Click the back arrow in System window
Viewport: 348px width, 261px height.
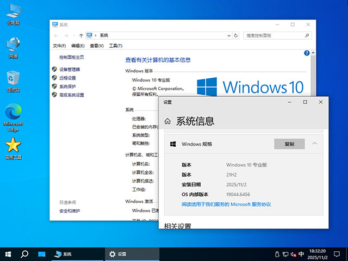coord(56,35)
